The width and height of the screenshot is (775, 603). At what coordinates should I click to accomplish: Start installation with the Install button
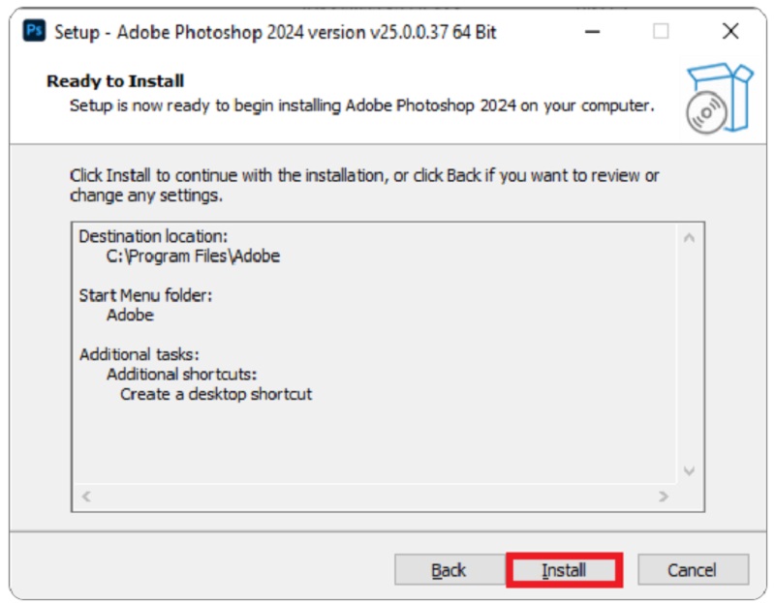pyautogui.click(x=564, y=570)
